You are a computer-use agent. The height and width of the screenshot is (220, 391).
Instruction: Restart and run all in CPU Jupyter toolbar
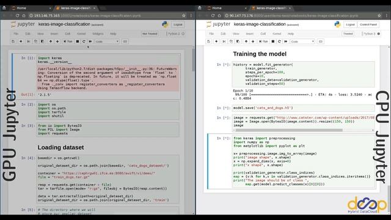tap(286, 42)
